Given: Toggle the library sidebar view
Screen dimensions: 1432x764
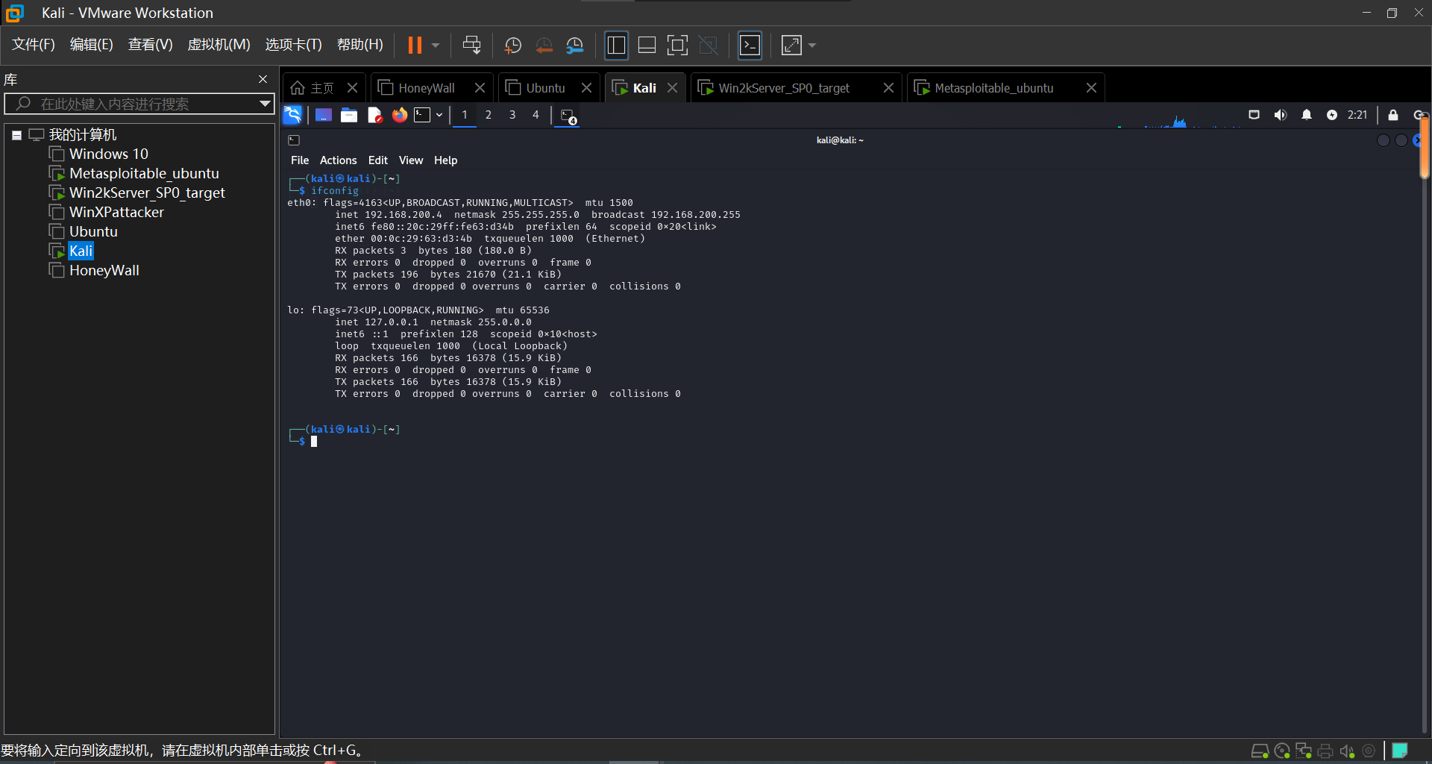Looking at the screenshot, I should tap(616, 46).
